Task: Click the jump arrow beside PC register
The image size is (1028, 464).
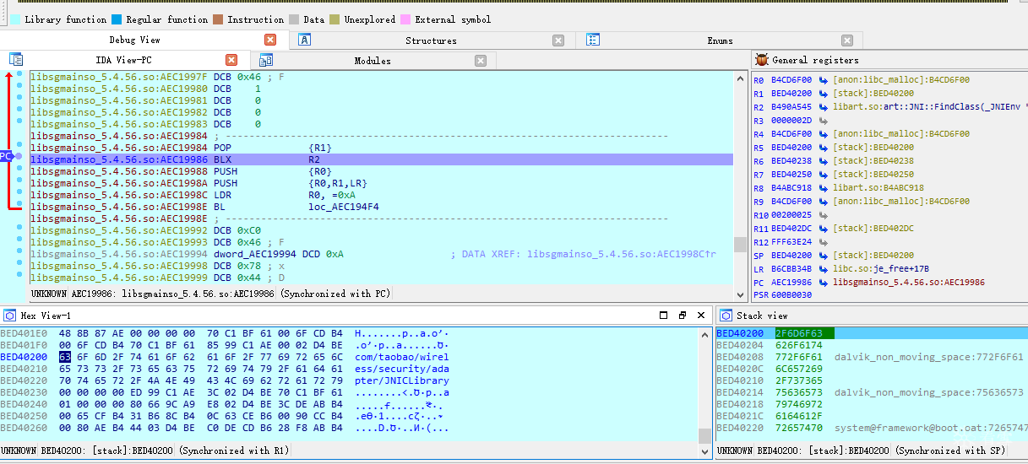Action: (823, 283)
